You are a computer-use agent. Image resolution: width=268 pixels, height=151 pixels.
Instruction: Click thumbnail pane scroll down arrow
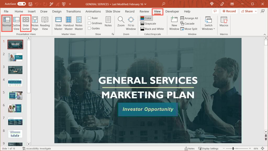pyautogui.click(x=29, y=144)
